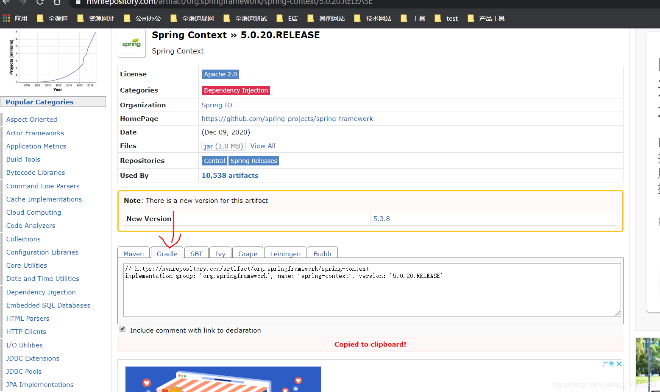Open the Central repository badge
The width and height of the screenshot is (660, 392).
(x=214, y=161)
